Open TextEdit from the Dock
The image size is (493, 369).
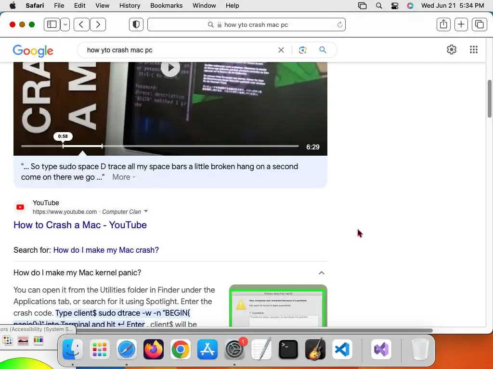[261, 349]
